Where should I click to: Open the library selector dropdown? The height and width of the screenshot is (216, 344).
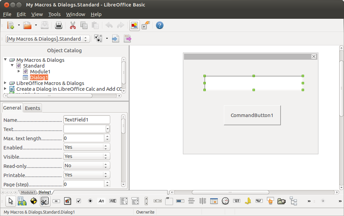(x=86, y=39)
